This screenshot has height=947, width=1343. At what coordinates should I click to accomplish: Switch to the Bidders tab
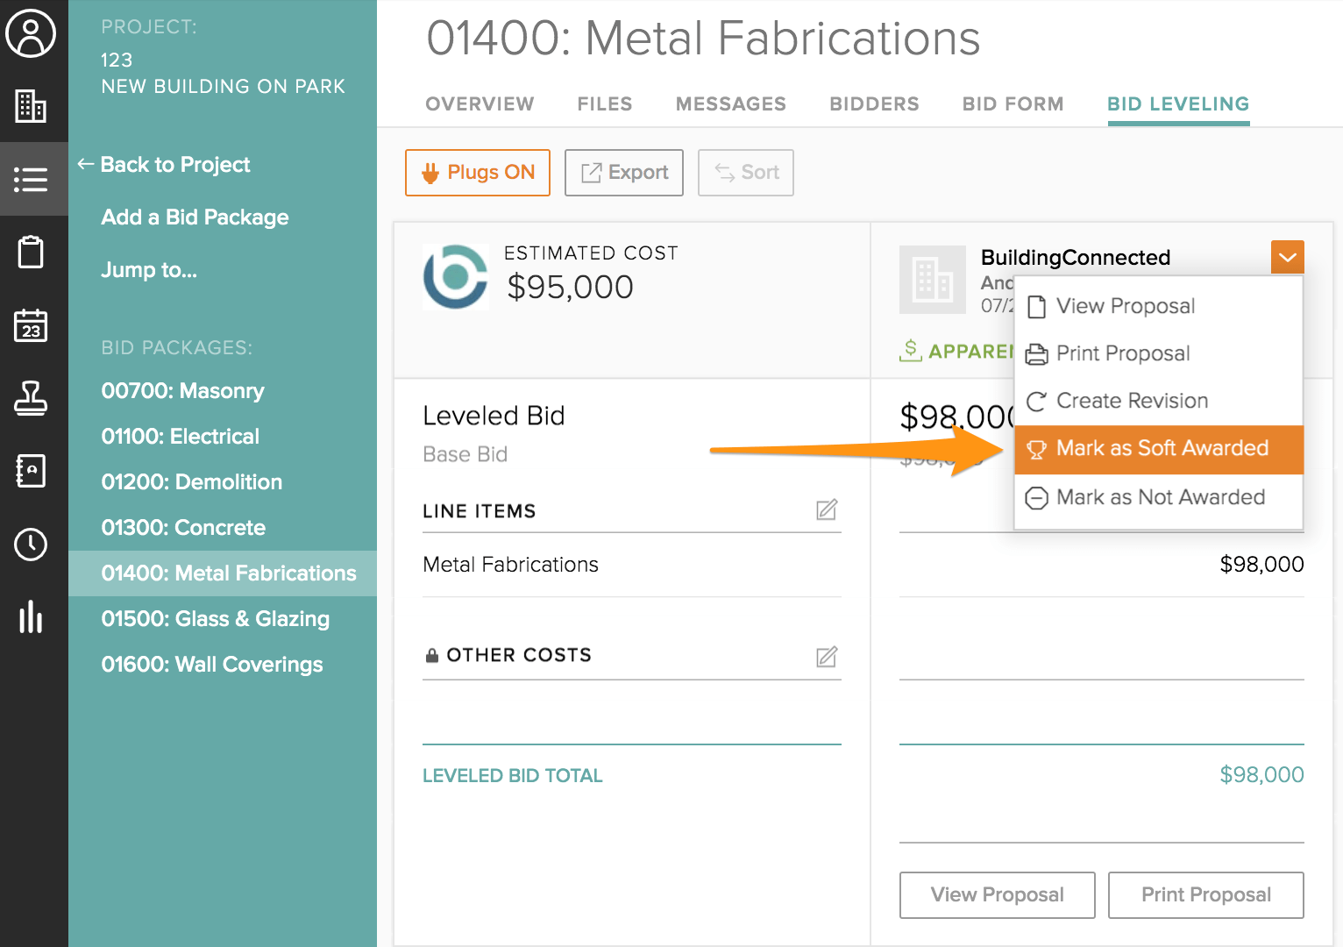coord(873,103)
